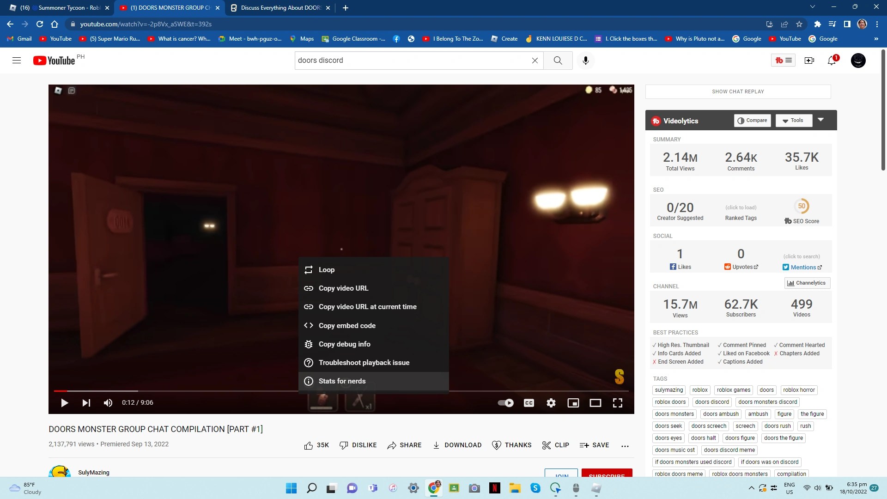
Task: Open the YouTube hamburger menu
Action: pos(17,60)
